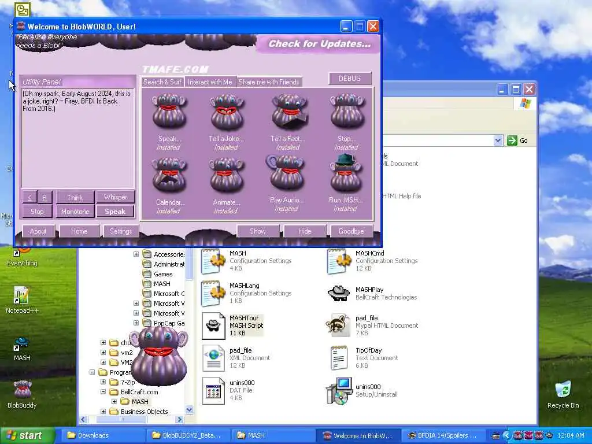Click the Hide button
Screen dimensions: 592x444
pos(305,231)
